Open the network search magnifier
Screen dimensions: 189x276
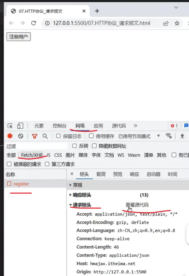pyautogui.click(x=45, y=136)
